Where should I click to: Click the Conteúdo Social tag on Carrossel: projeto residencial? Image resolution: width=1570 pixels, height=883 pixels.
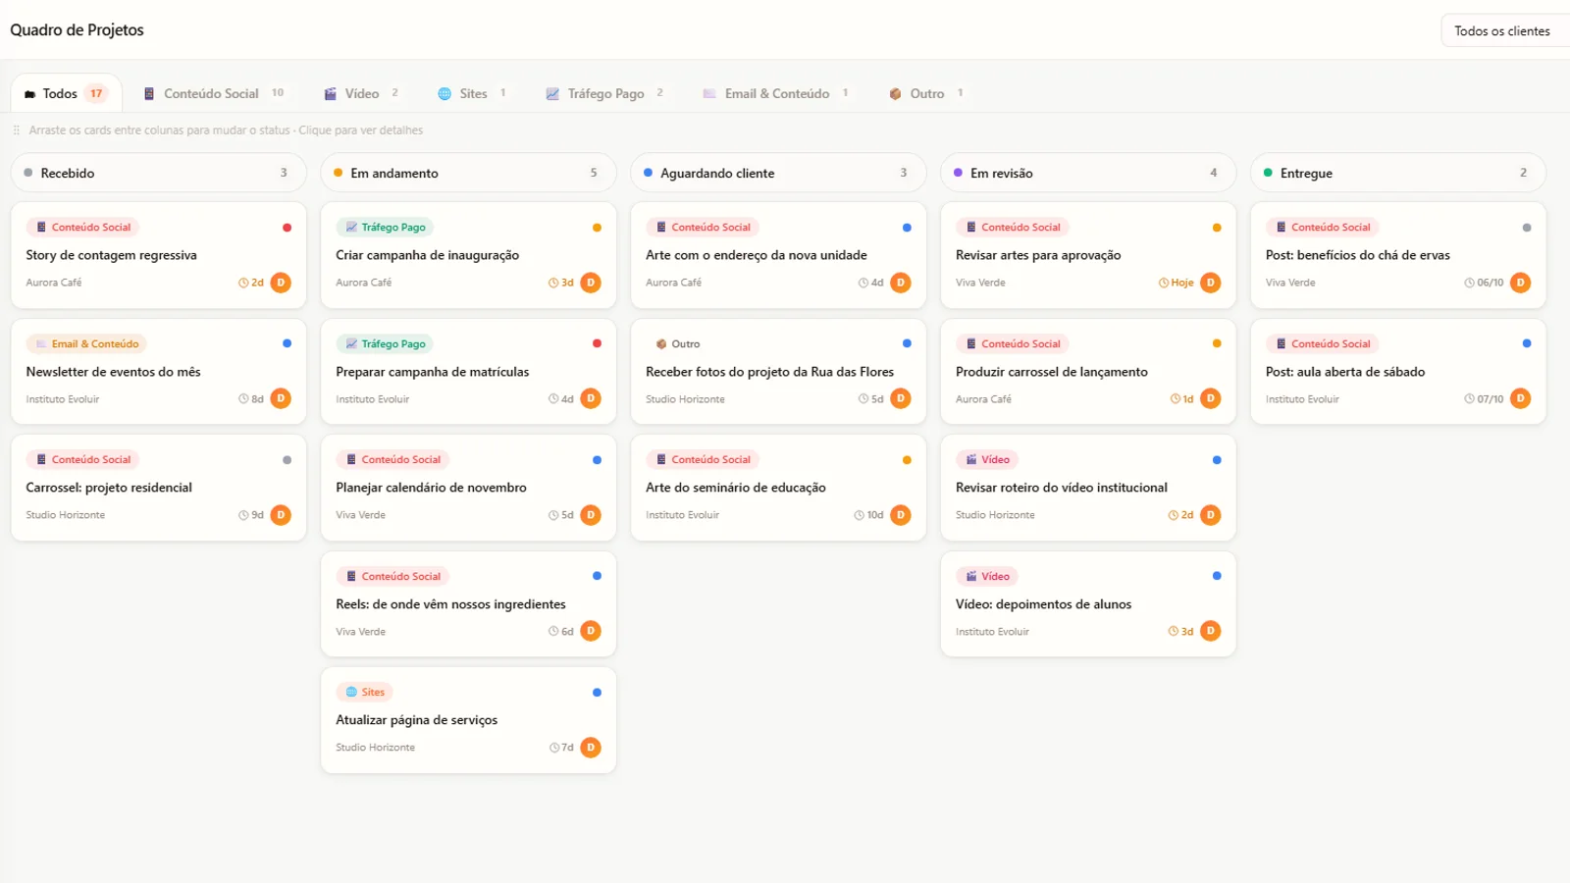[x=82, y=459]
